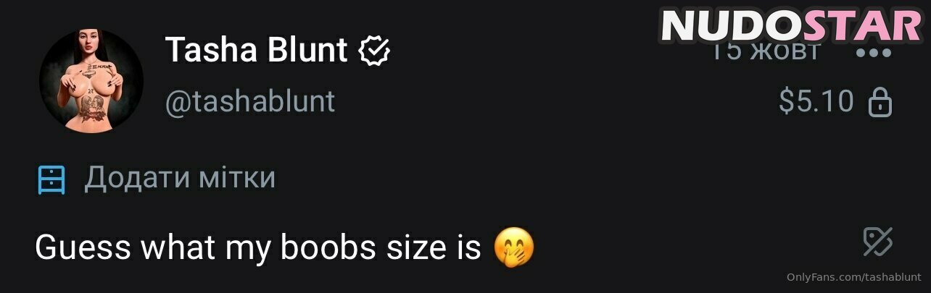Screen dimensions: 931x293
Task: Select the Додати мітки add-labels button
Action: coord(157,178)
